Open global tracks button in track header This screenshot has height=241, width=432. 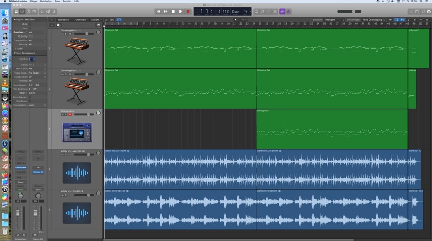99,25
